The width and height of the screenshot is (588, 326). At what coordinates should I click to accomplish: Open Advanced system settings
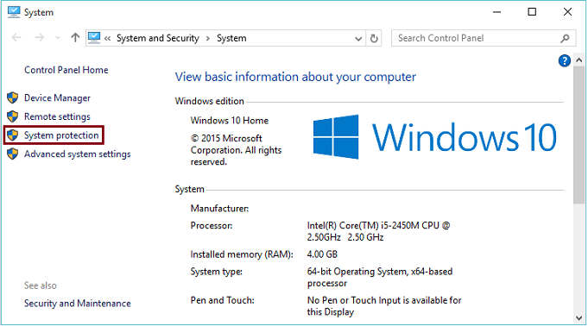point(77,154)
